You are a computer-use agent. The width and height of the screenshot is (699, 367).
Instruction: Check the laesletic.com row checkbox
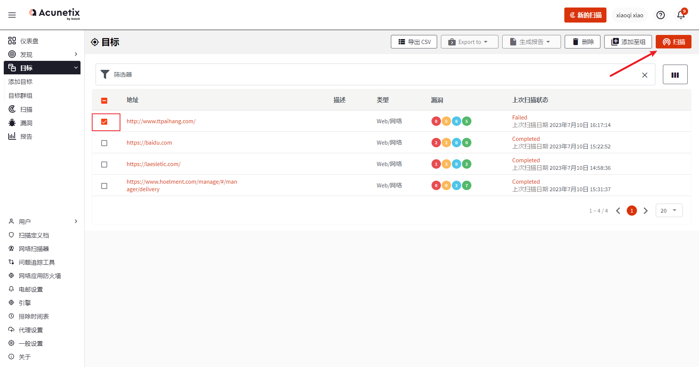coord(104,165)
